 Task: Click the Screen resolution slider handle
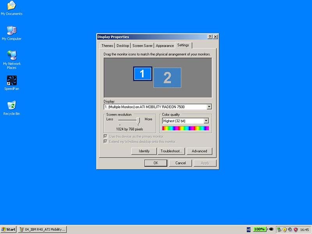(138, 121)
